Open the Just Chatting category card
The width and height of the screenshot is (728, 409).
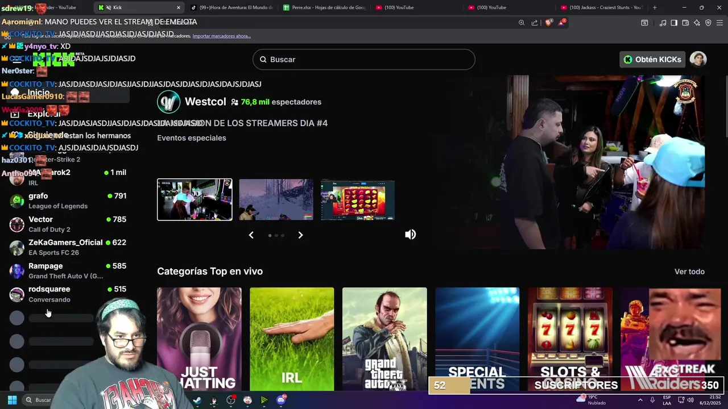pos(199,339)
